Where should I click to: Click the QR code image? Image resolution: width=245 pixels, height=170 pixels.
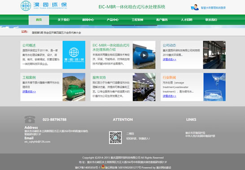tap(115, 138)
